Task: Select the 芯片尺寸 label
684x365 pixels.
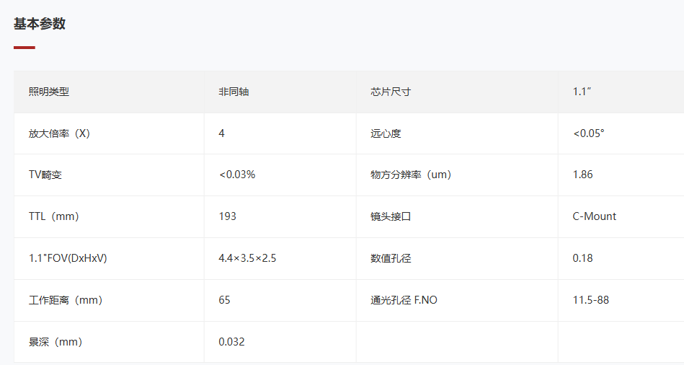Action: coord(391,92)
